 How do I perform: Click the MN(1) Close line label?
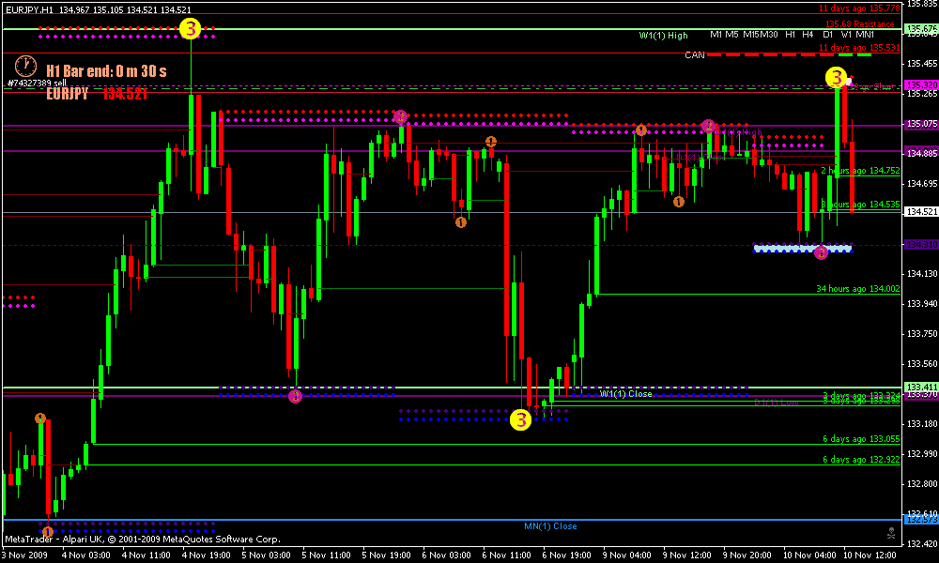pos(550,526)
